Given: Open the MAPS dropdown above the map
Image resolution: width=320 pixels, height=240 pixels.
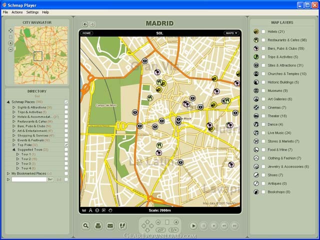Looking at the screenshot, I should (231, 33).
